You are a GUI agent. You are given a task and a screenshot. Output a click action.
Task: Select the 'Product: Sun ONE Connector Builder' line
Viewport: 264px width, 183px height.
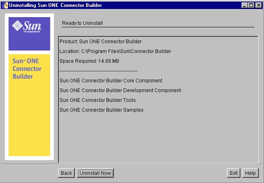coord(100,42)
